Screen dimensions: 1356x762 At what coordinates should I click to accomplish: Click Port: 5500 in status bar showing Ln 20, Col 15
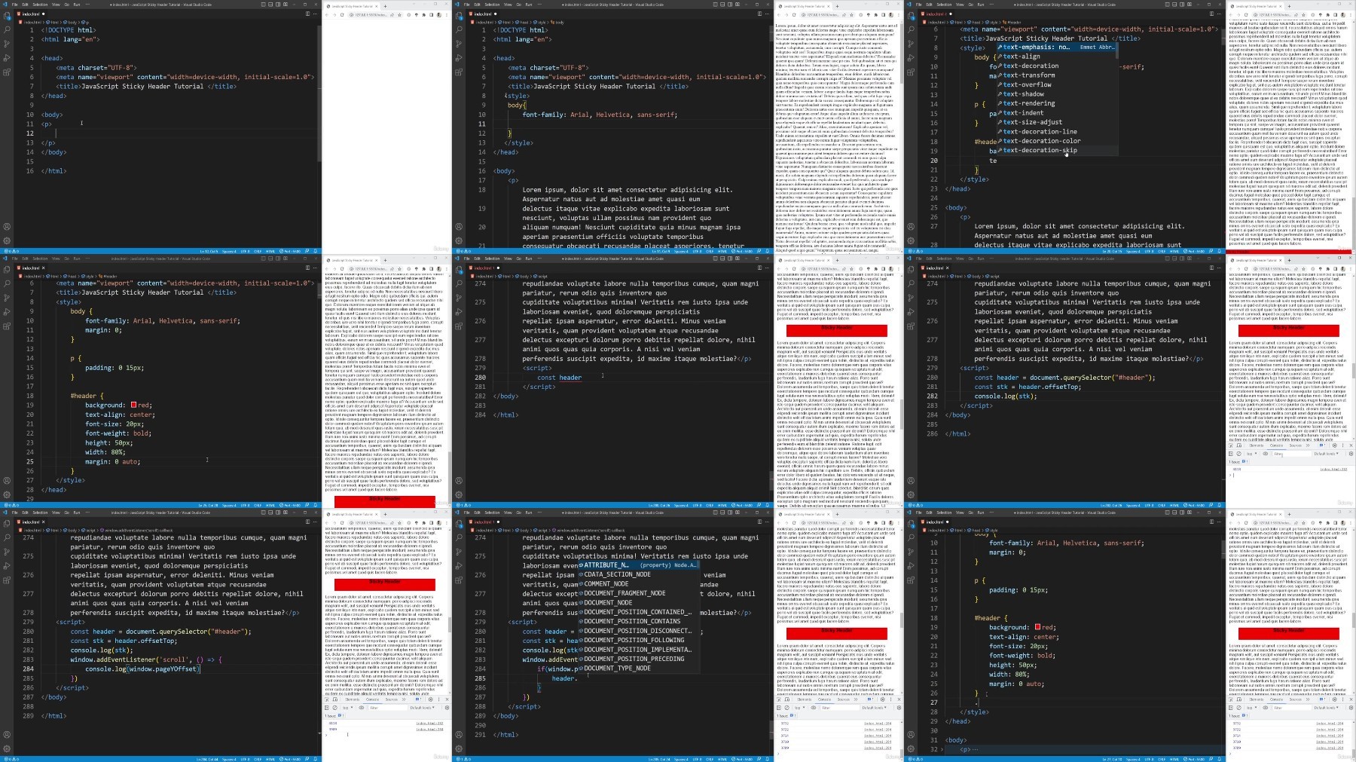pyautogui.click(x=1194, y=251)
